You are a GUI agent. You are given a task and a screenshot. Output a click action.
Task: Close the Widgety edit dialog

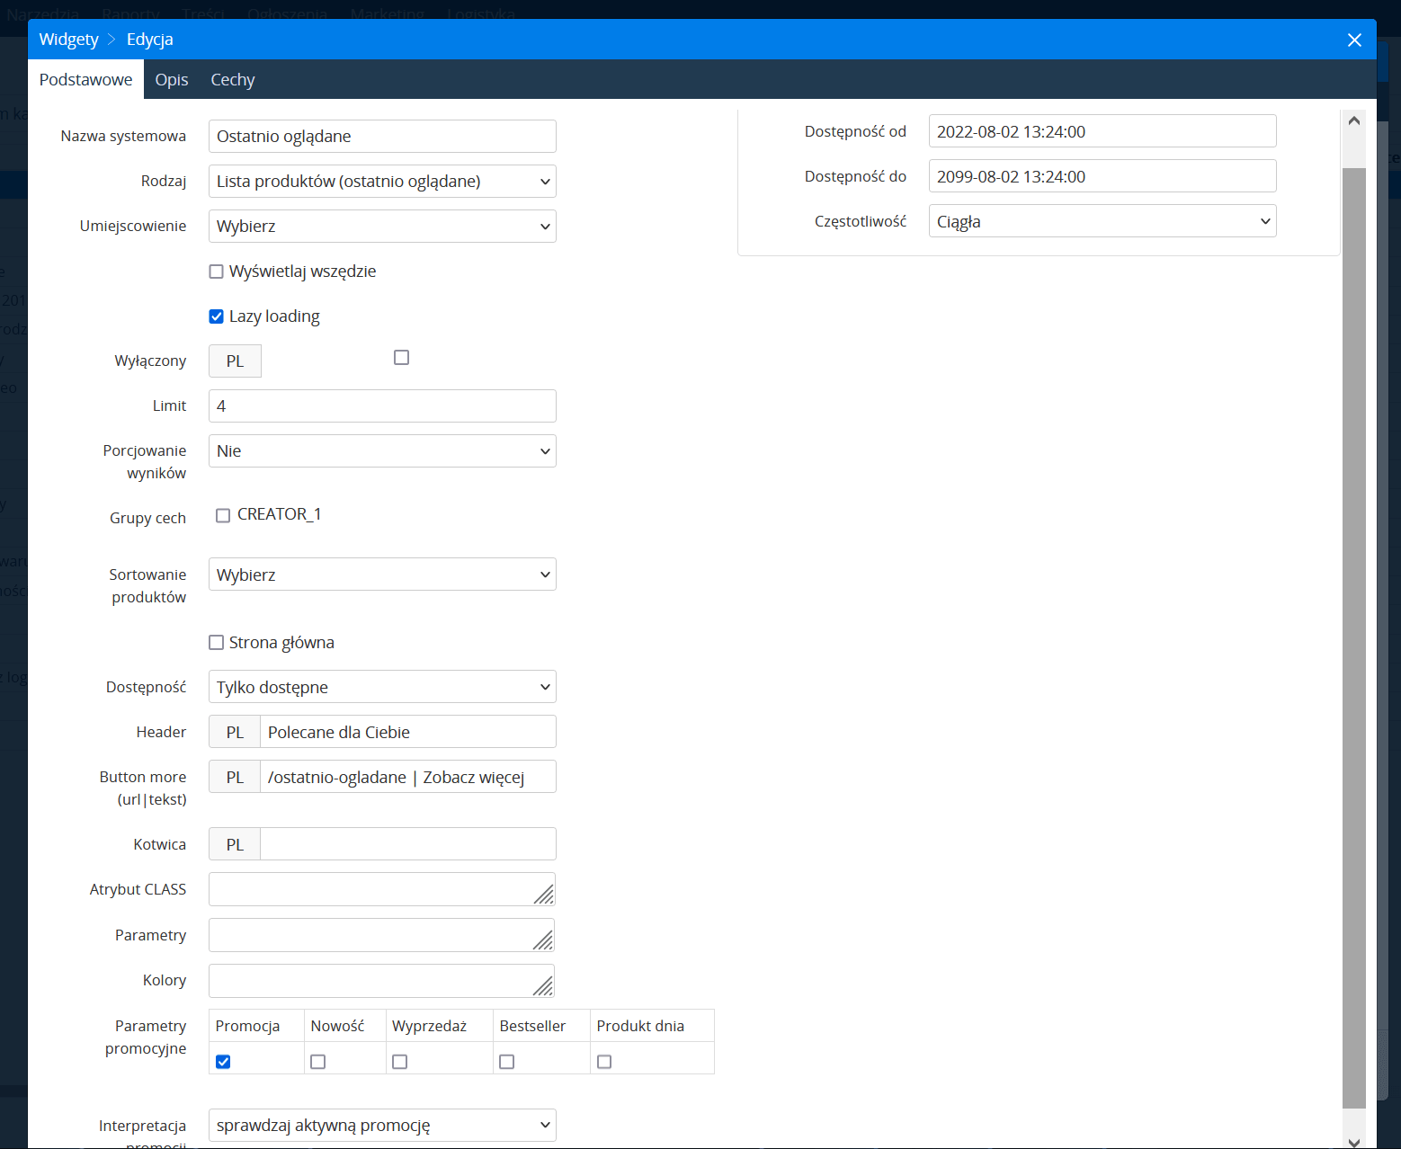coord(1354,40)
